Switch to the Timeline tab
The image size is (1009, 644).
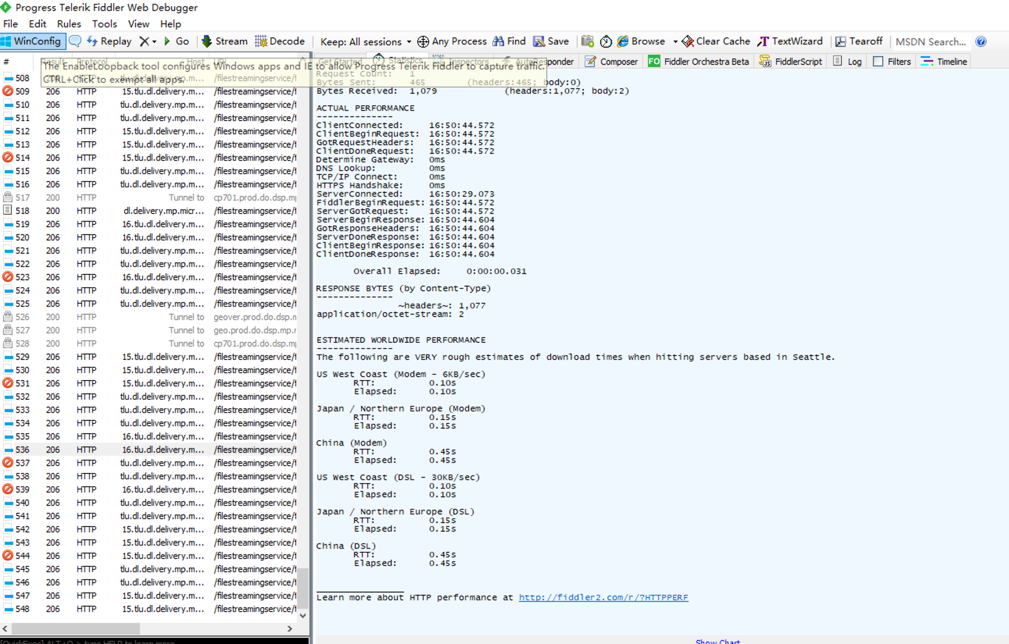coord(944,62)
